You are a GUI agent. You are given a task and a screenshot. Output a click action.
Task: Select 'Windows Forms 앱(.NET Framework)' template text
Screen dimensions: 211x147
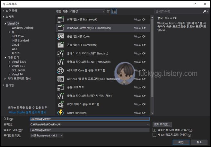point(89,28)
